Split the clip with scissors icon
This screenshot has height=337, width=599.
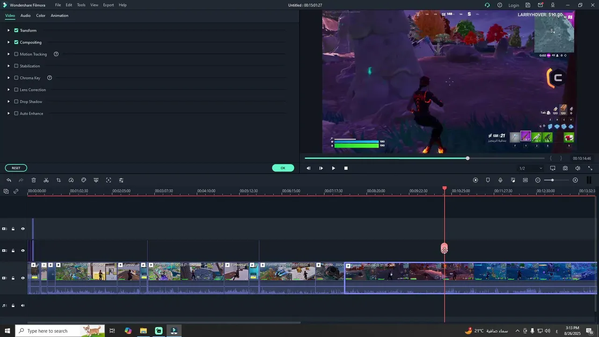pos(46,180)
